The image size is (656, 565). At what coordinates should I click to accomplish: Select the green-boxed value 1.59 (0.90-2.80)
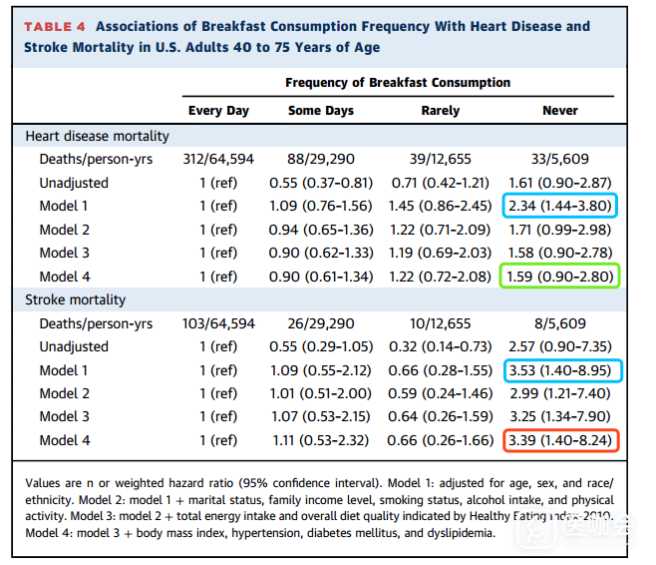(x=560, y=276)
